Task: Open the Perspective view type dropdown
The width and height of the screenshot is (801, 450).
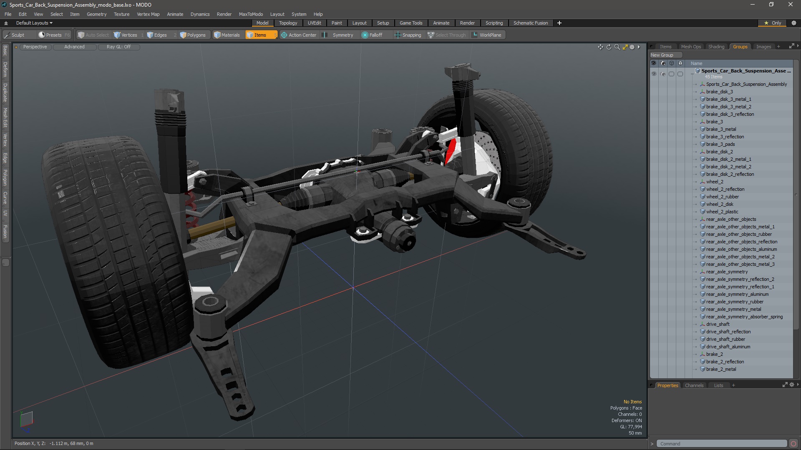Action: [35, 47]
